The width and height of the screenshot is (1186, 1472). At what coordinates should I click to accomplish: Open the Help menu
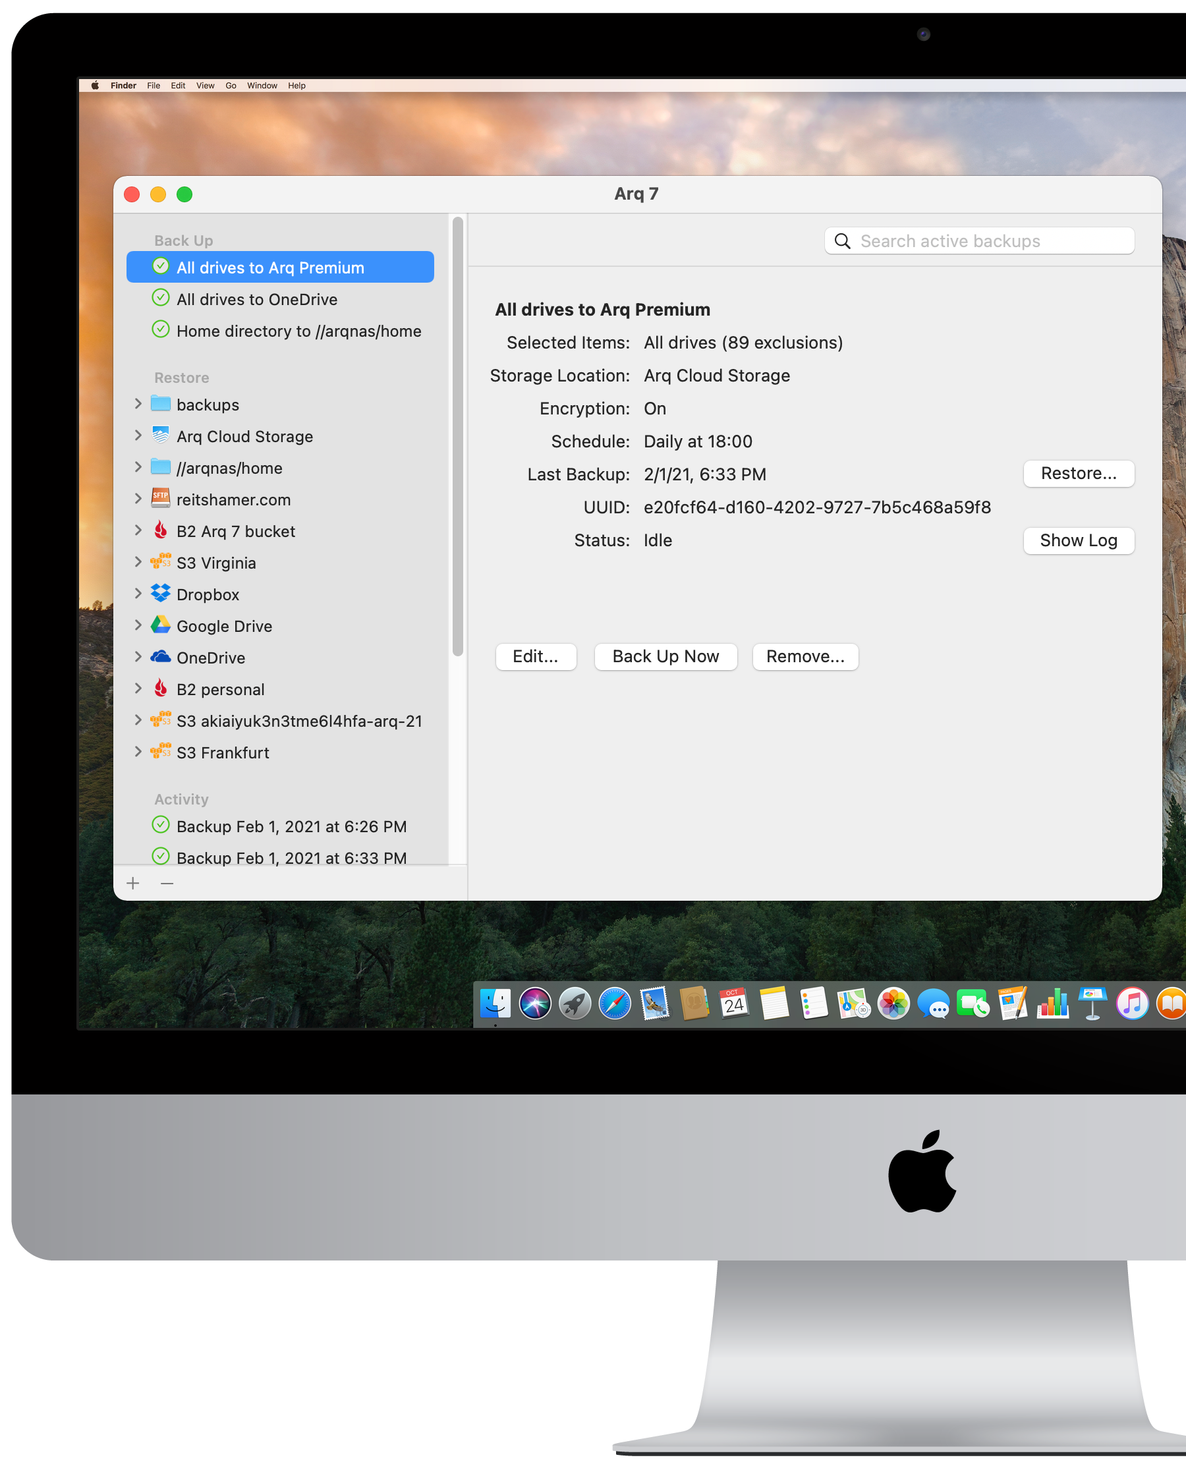(297, 86)
